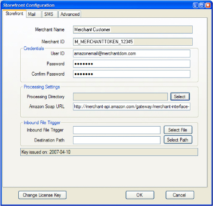Click the Processing Directory field
The image size is (213, 206).
tap(120, 97)
